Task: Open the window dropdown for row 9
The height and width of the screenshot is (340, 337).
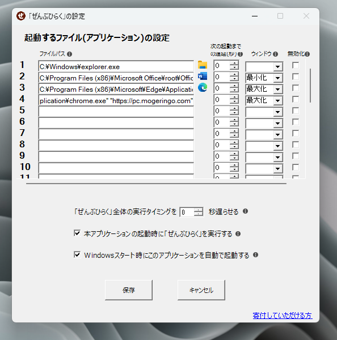Action: pos(278,157)
